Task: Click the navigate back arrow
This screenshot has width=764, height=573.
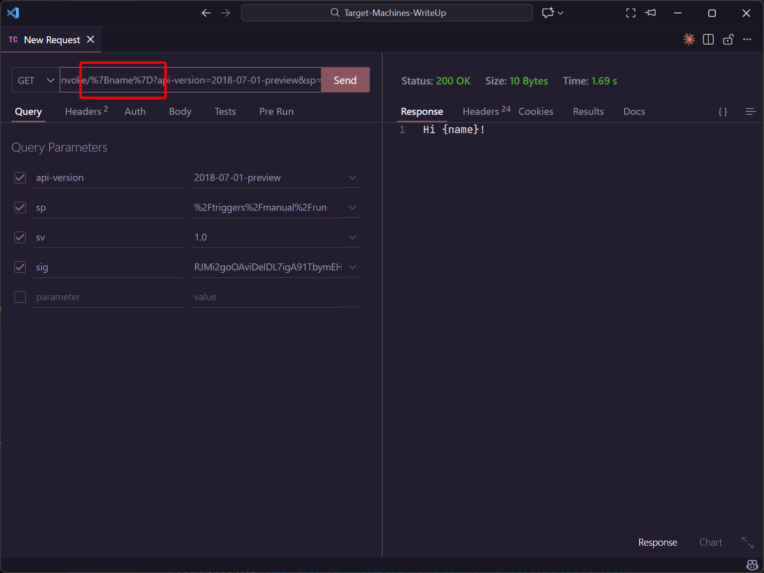Action: [206, 13]
